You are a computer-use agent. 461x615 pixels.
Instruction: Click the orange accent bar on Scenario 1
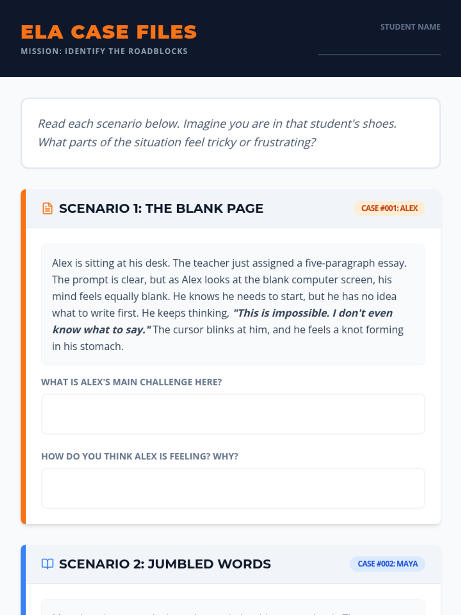[x=23, y=357]
